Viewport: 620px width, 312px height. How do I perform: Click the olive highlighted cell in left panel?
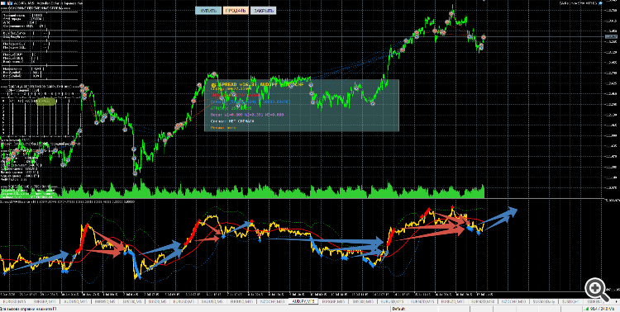point(45,102)
